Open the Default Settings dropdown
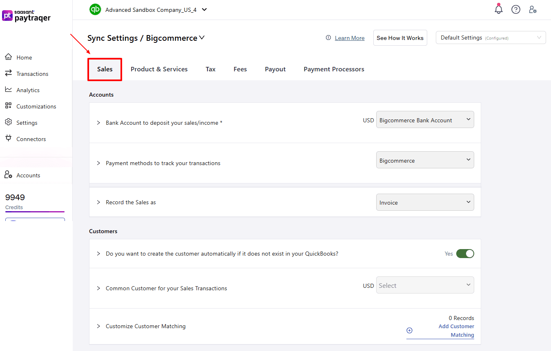The image size is (551, 351). pyautogui.click(x=491, y=38)
